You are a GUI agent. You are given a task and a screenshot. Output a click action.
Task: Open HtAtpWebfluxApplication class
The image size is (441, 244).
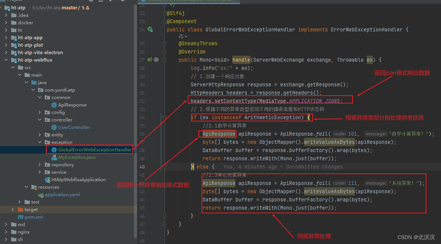click(x=78, y=179)
